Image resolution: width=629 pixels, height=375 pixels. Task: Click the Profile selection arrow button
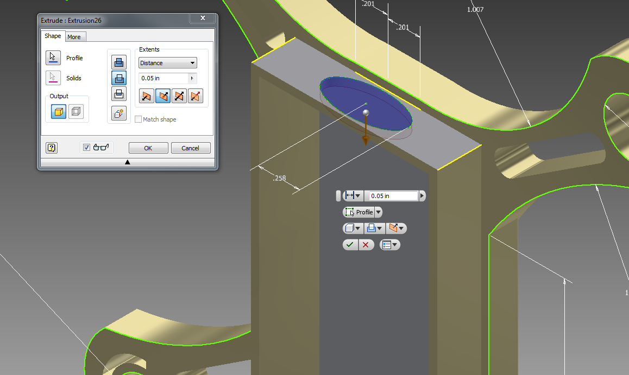pyautogui.click(x=53, y=58)
